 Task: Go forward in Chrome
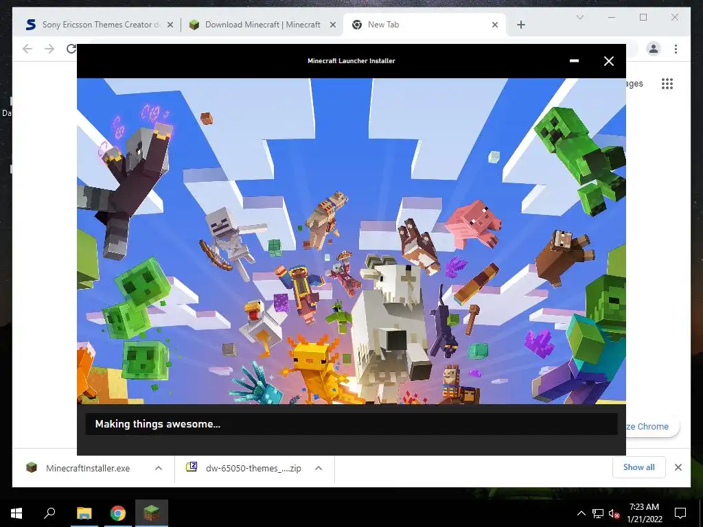coord(49,49)
